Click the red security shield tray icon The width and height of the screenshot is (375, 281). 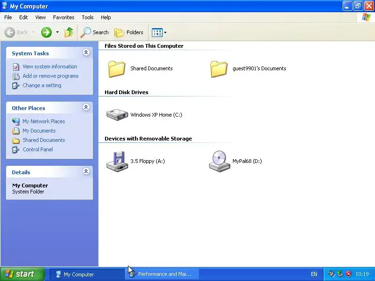(348, 274)
